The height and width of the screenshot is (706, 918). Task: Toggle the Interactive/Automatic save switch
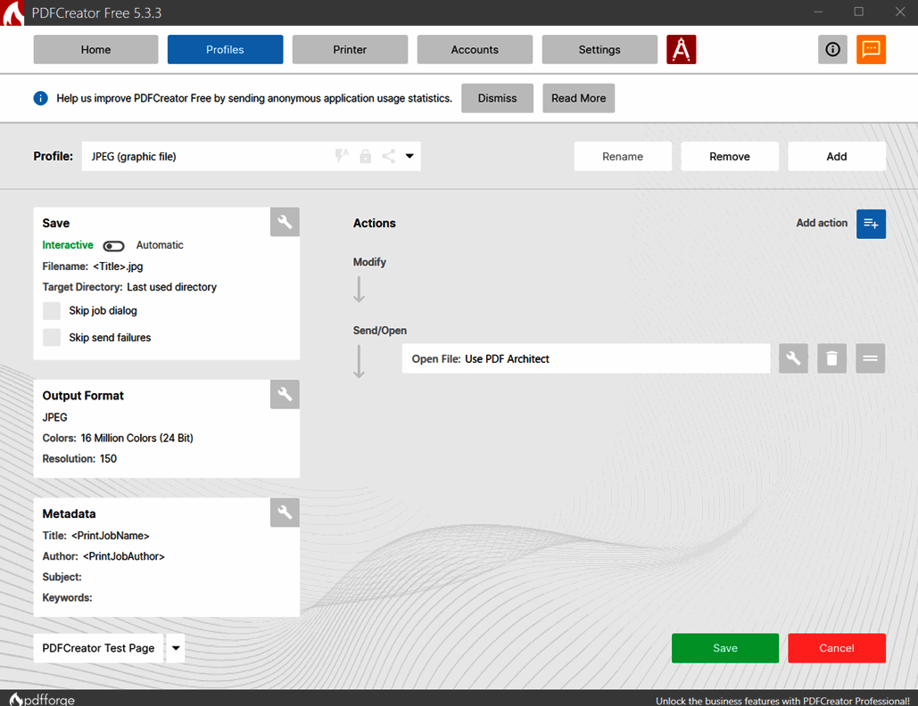point(113,246)
